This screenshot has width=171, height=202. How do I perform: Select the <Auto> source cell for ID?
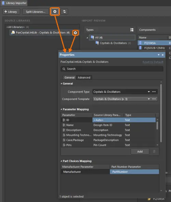[108, 120]
